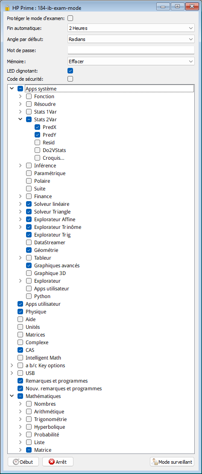Image resolution: width=202 pixels, height=474 pixels.
Task: Uncheck the CAS checkbox
Action: 20,350
